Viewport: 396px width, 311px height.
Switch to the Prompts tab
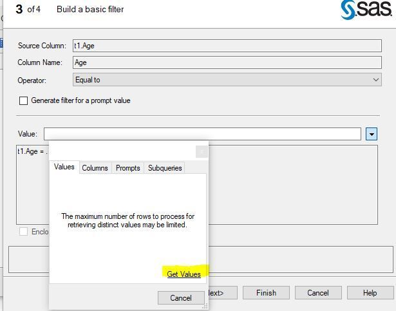tap(127, 168)
